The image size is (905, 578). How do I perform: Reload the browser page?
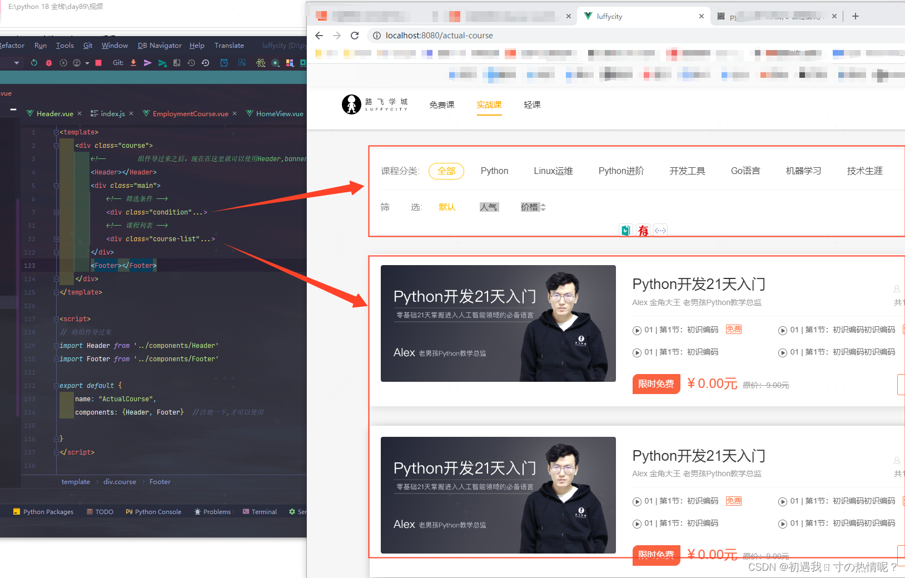[x=355, y=36]
